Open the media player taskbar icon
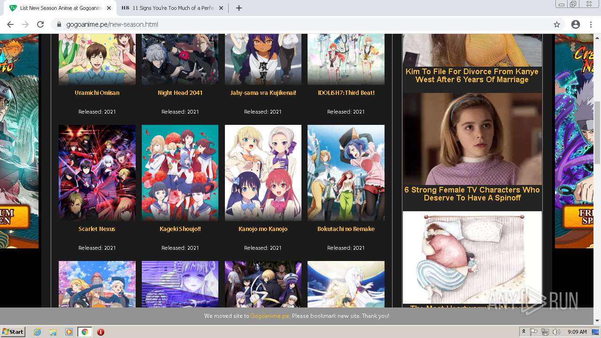Image resolution: width=601 pixels, height=338 pixels. pos(69,332)
